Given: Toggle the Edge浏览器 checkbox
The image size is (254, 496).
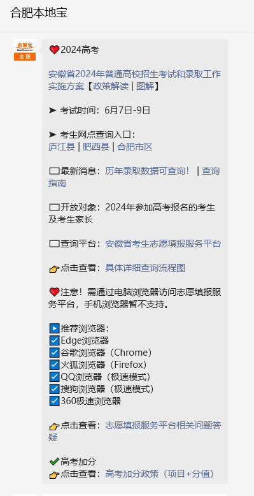Looking at the screenshot, I should (x=54, y=340).
